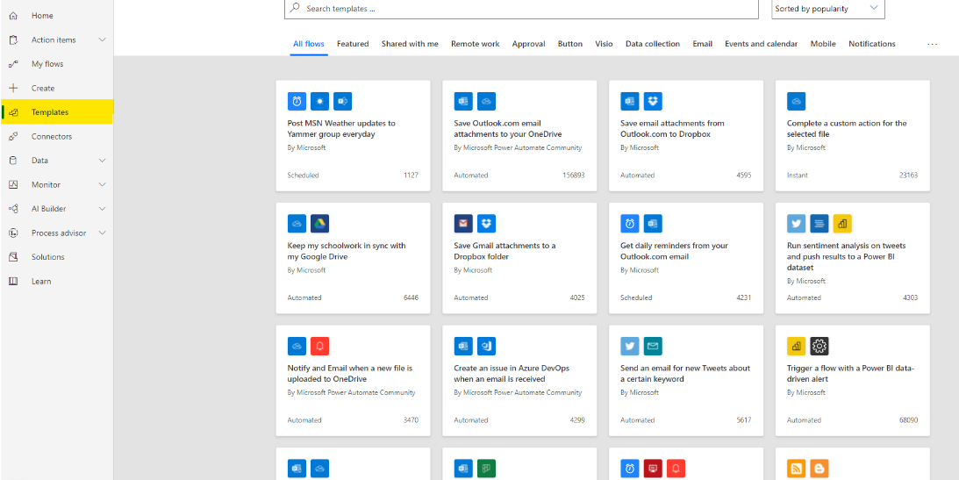
Task: Switch to the Featured tab
Action: coord(353,44)
